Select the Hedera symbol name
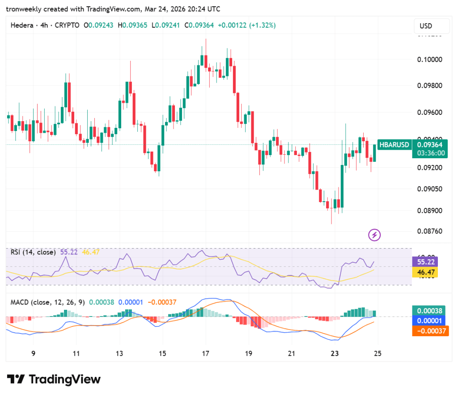The width and height of the screenshot is (458, 397). pos(21,25)
